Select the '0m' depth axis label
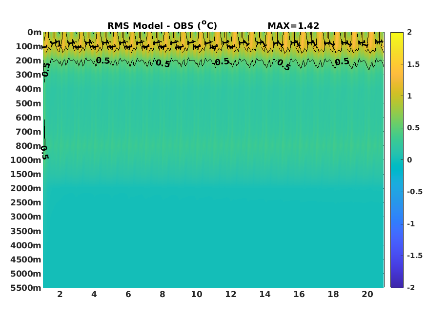 click(x=34, y=32)
